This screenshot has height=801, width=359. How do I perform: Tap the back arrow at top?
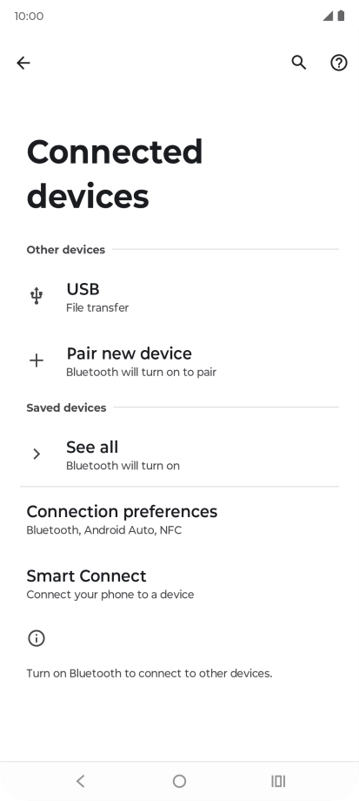pyautogui.click(x=23, y=63)
